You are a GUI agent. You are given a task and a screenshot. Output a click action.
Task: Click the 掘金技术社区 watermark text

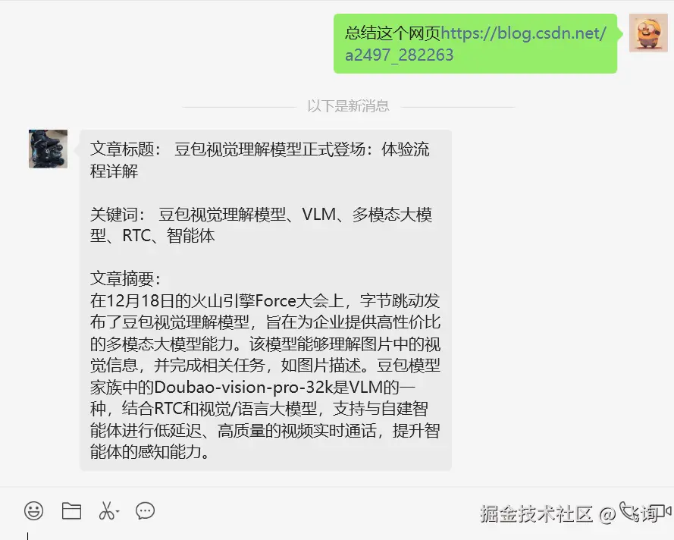pos(537,513)
